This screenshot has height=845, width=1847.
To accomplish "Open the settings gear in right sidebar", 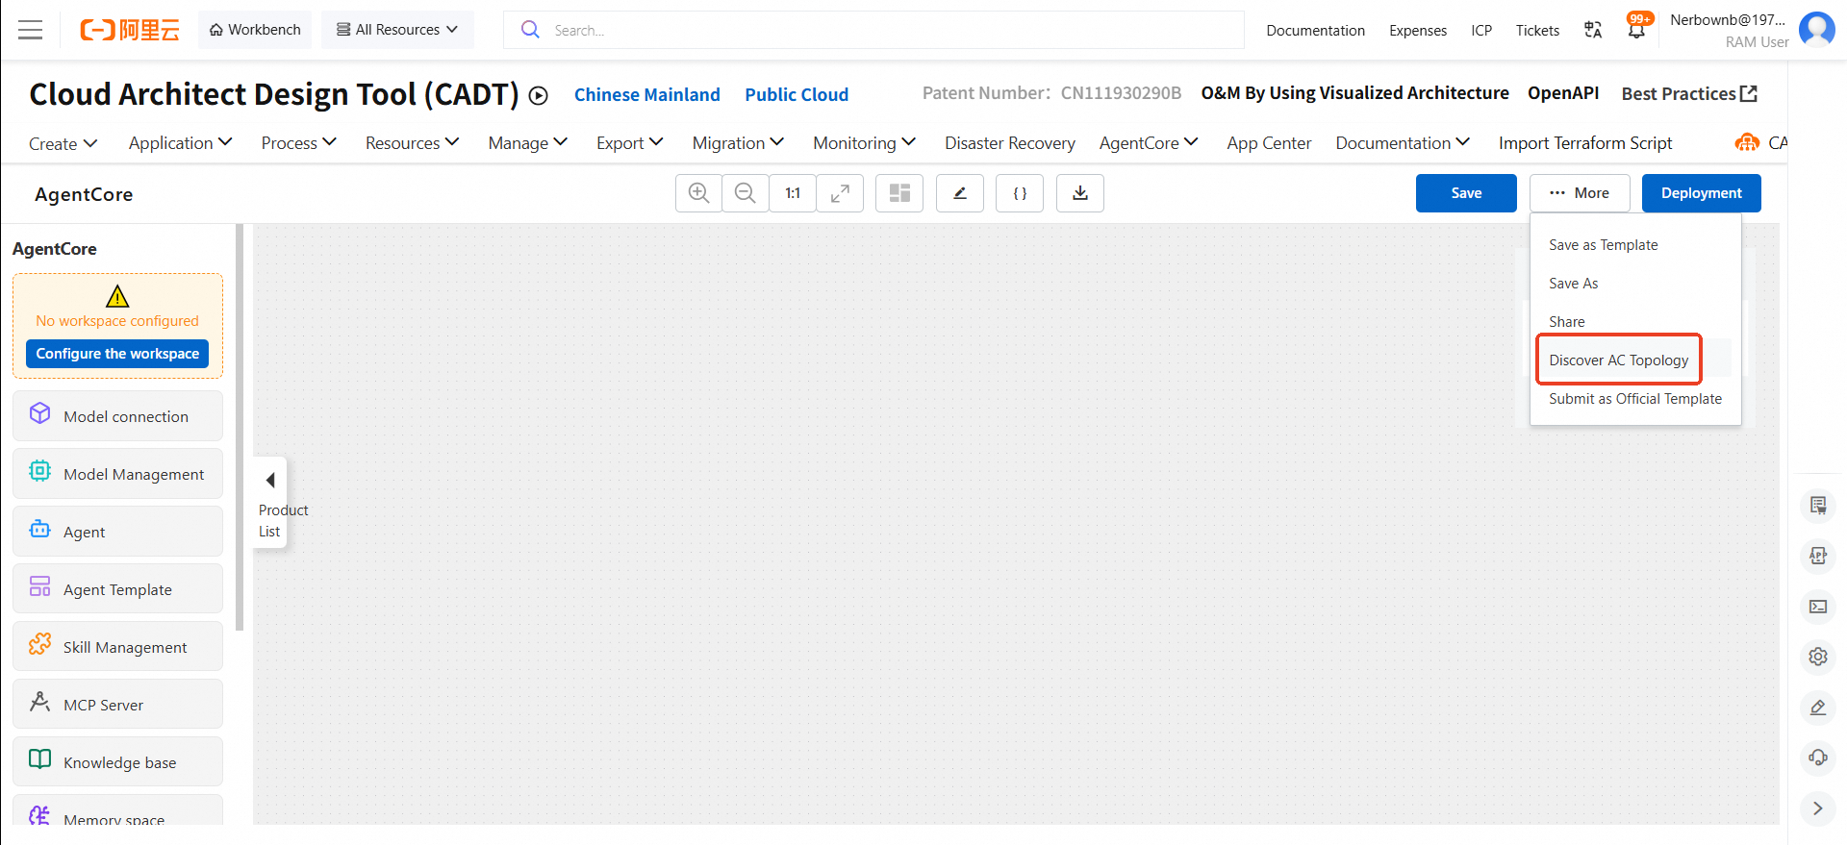I will [x=1818, y=657].
